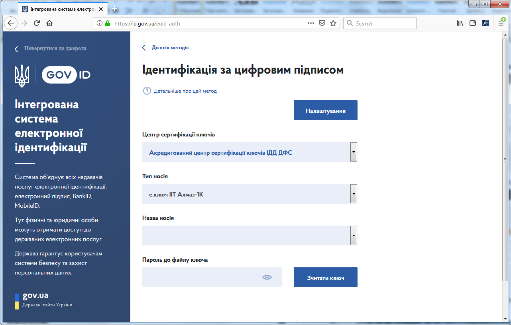Expand 'Тип носія' dropdown arrow
The width and height of the screenshot is (511, 325).
354,194
